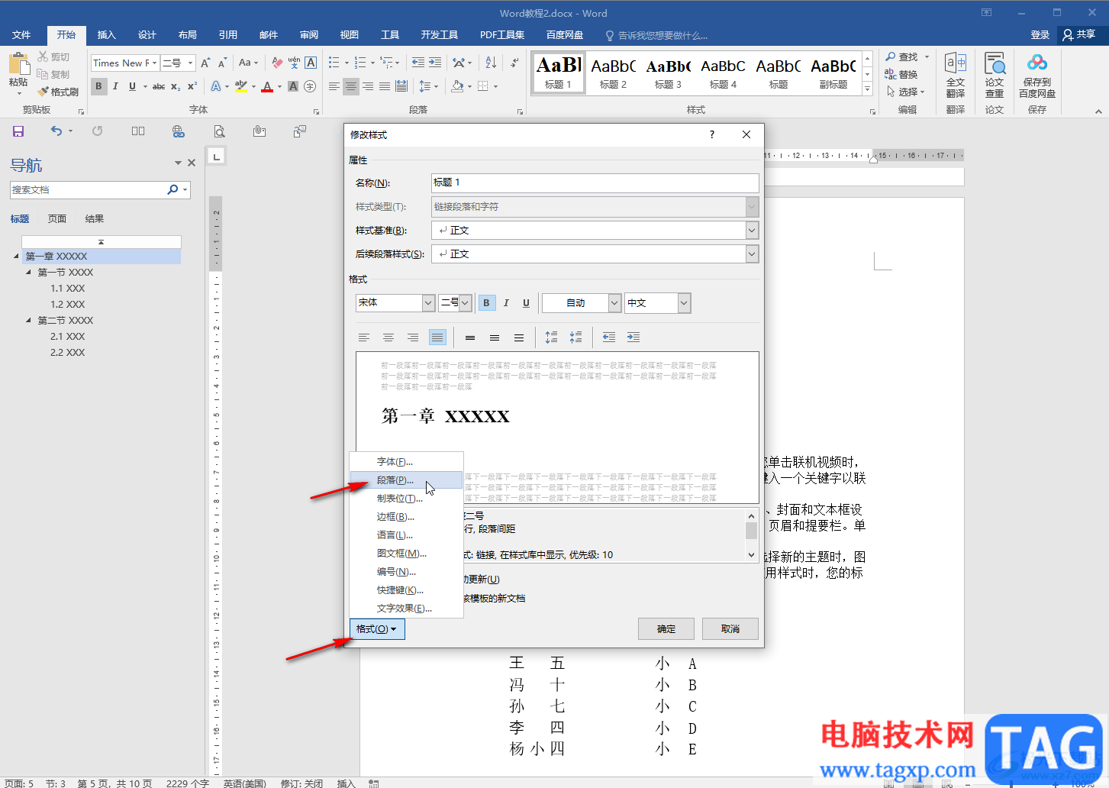
Task: Select 快捷键(K)... menu entry
Action: tap(406, 590)
